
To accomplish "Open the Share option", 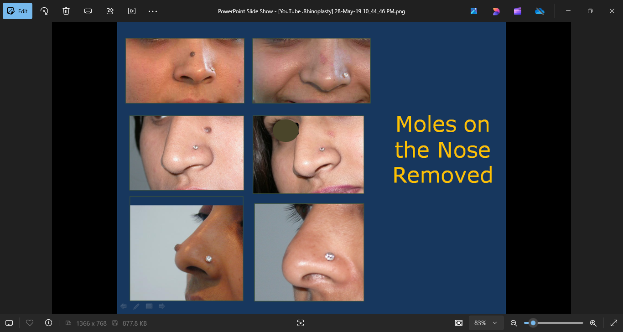I will (110, 11).
